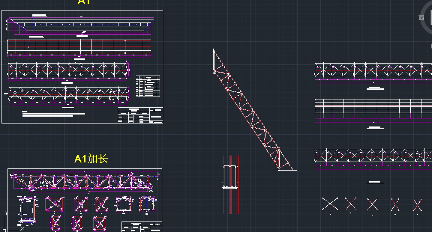432x232 pixels.
Task: Select the title block table of the A1加长 sheet
Action: (142, 227)
